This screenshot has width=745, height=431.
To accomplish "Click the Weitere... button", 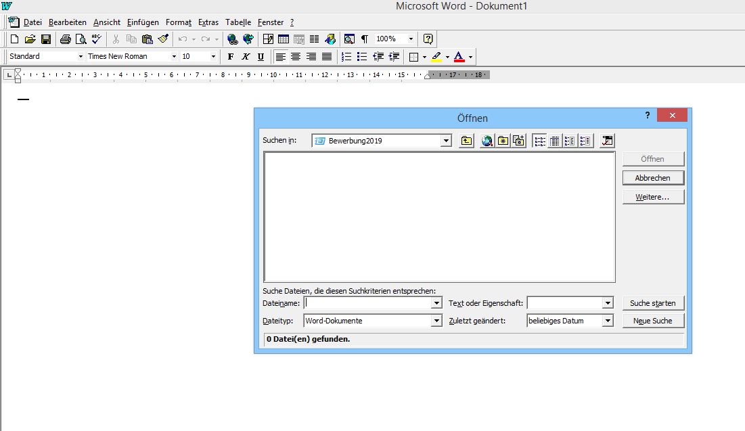I will pos(653,197).
